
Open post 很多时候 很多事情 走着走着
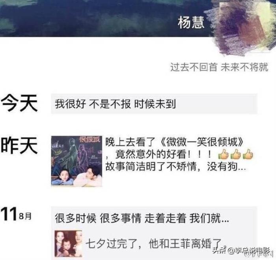click(142, 218)
